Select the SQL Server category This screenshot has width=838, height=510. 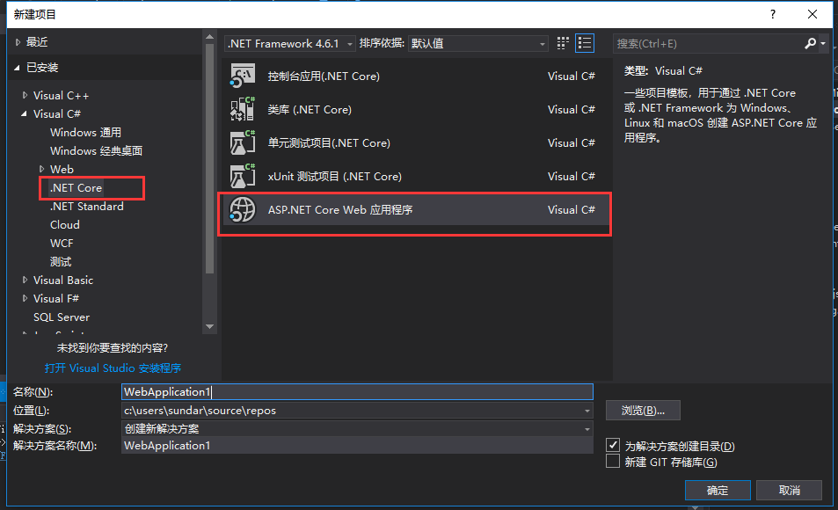[62, 317]
